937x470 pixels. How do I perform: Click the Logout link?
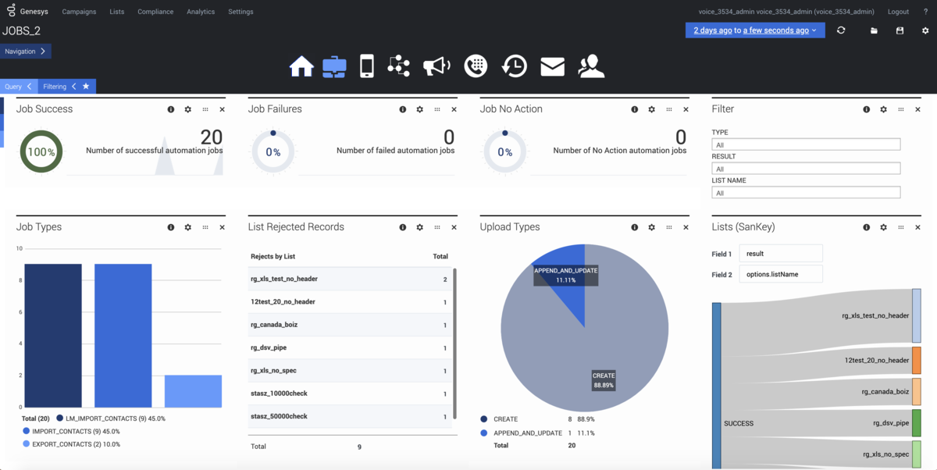(x=898, y=12)
